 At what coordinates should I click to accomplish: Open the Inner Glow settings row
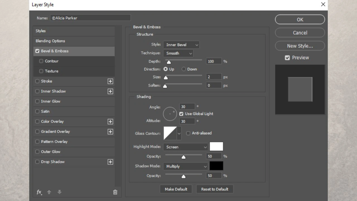tap(74, 101)
